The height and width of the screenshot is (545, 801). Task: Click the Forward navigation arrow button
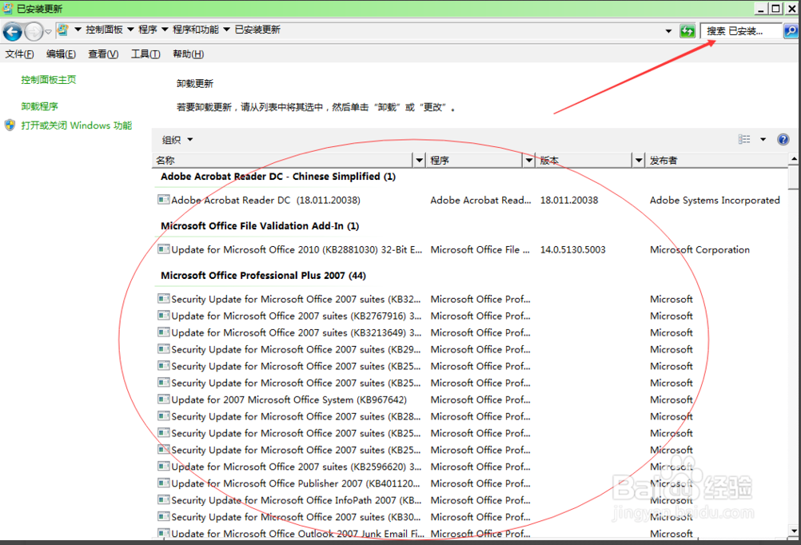tap(34, 31)
